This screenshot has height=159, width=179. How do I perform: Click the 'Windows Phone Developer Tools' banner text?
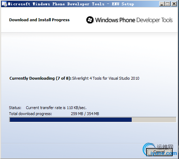click(x=134, y=20)
